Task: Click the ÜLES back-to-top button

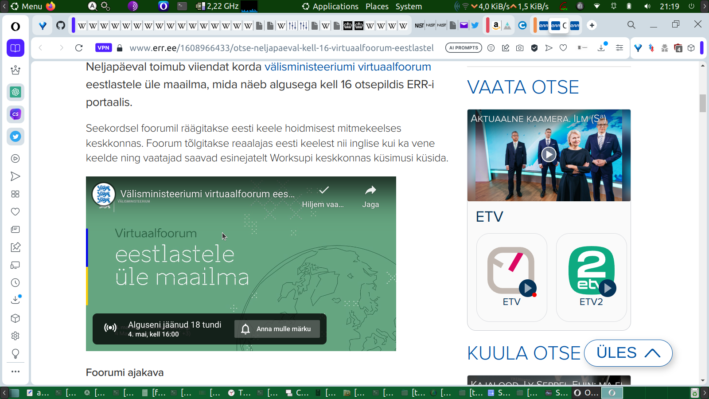Action: [628, 353]
